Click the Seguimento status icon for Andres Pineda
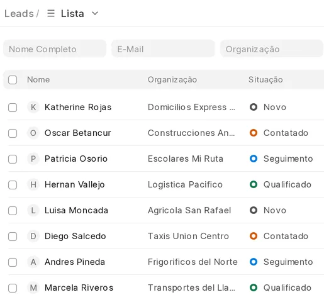The height and width of the screenshot is (302, 324). point(254,262)
